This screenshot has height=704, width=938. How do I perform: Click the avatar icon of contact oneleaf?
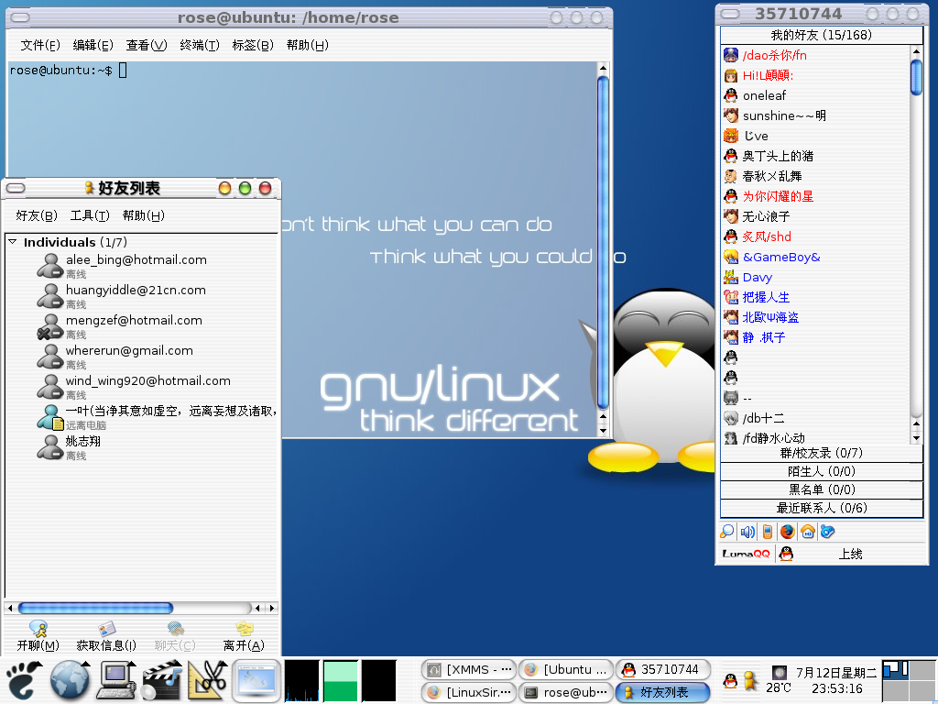pyautogui.click(x=730, y=95)
